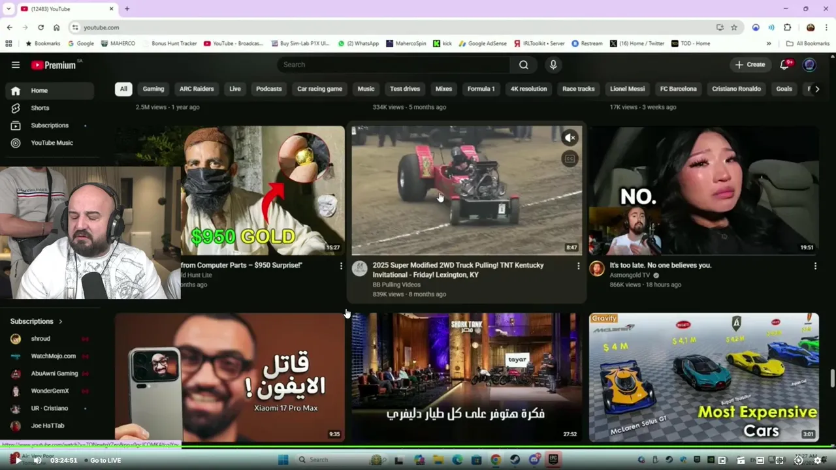Open Google Chrome from the taskbar
This screenshot has width=836, height=470.
[x=496, y=460]
